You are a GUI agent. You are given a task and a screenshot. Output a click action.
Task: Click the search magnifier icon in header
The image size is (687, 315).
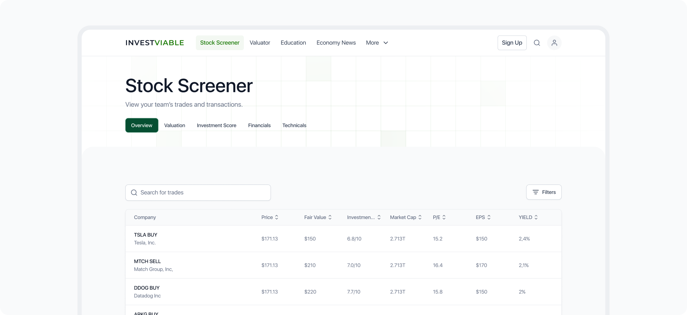click(x=537, y=43)
